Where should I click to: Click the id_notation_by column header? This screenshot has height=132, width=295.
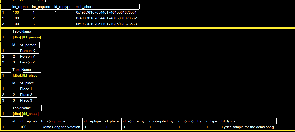pos(190,121)
